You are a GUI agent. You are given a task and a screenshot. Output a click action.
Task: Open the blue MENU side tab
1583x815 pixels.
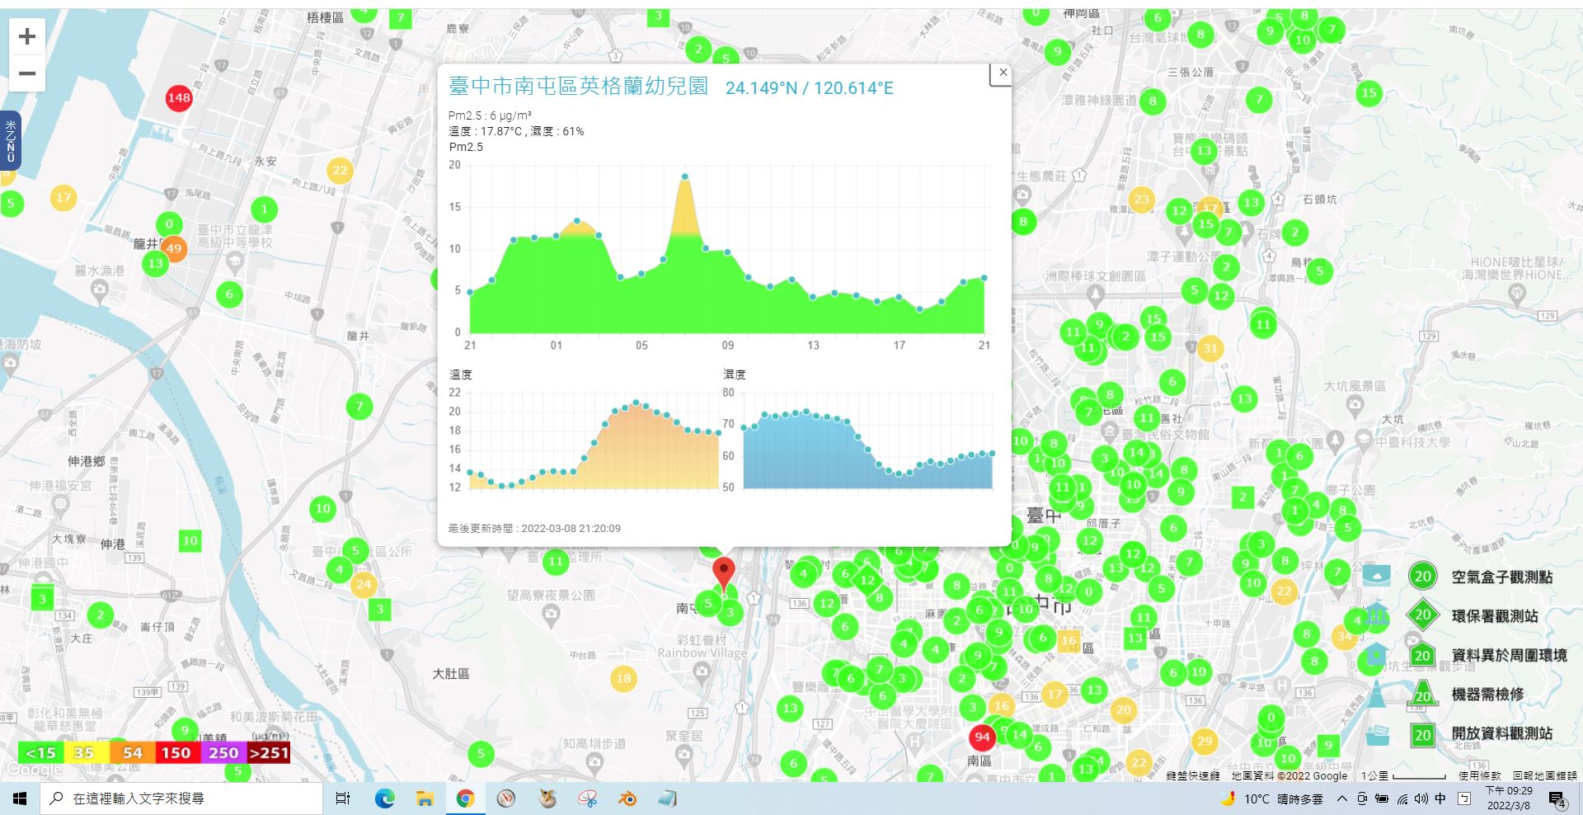pos(11,140)
